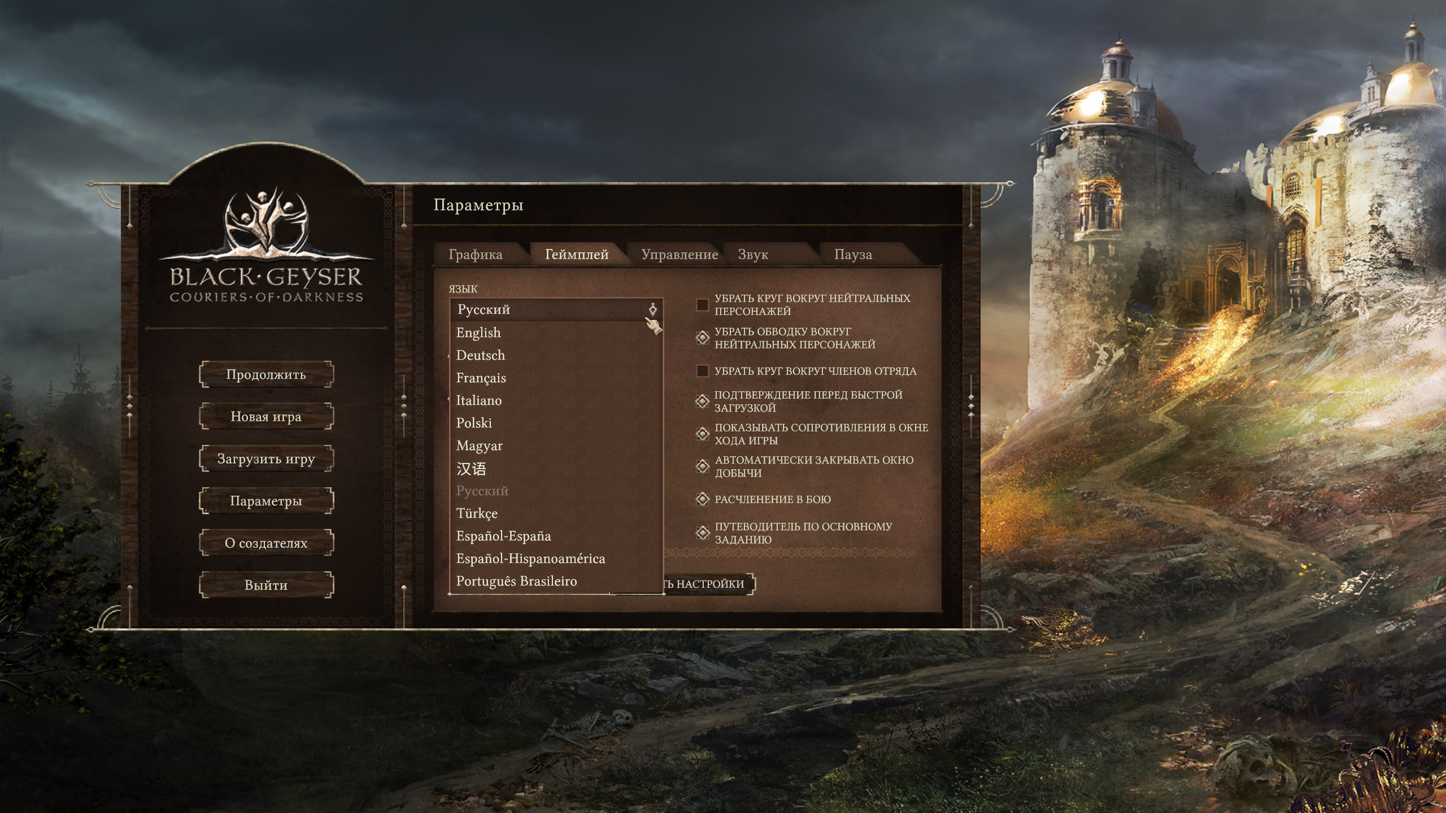Choose Polski language option
This screenshot has height=813, width=1446.
point(556,423)
